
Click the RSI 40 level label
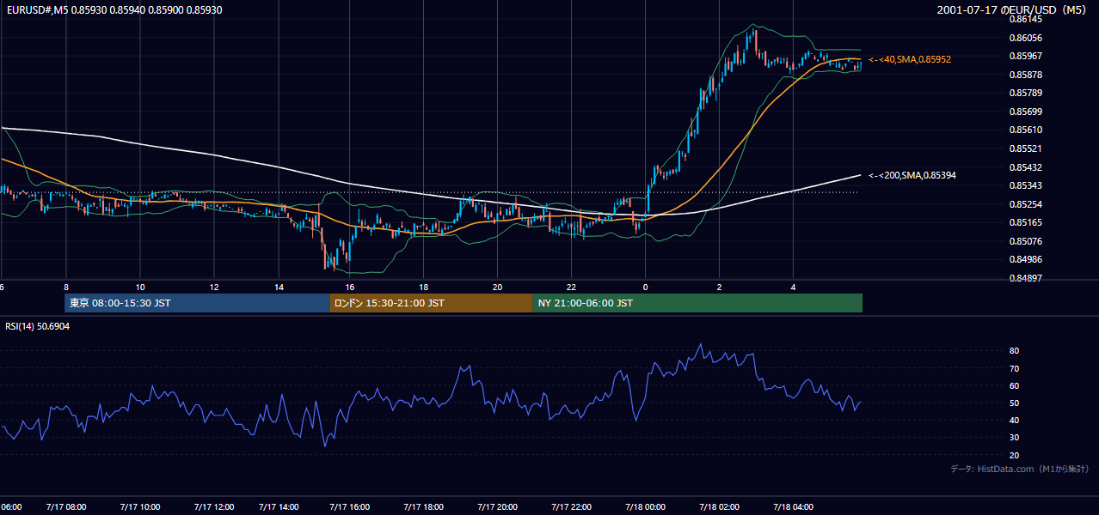point(1014,420)
